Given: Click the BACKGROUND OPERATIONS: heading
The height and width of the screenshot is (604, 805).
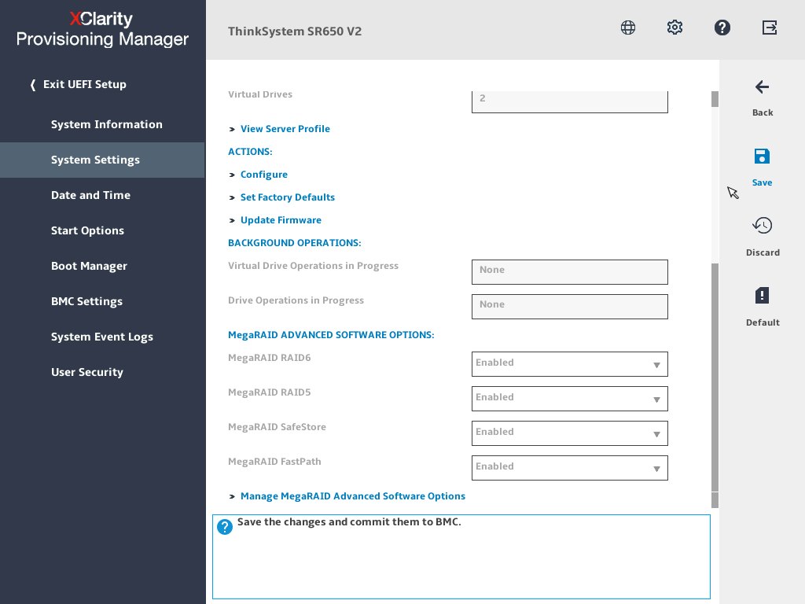Looking at the screenshot, I should pos(295,243).
